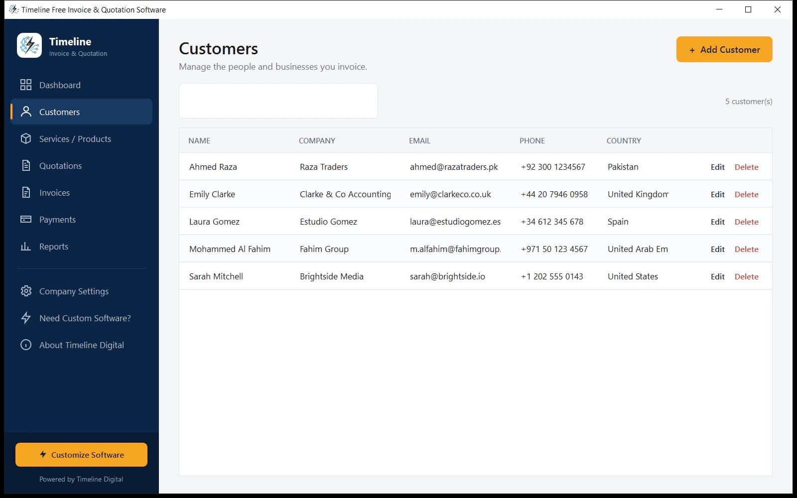Click the COUNTRY column header

pos(624,140)
